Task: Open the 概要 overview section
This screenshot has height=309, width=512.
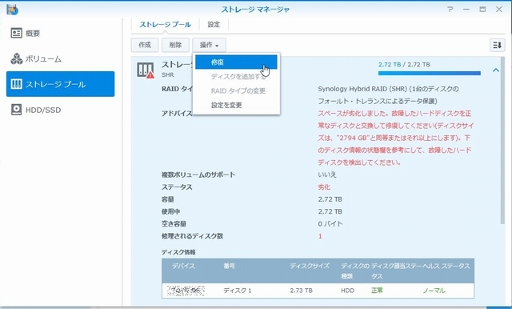Action: point(26,33)
